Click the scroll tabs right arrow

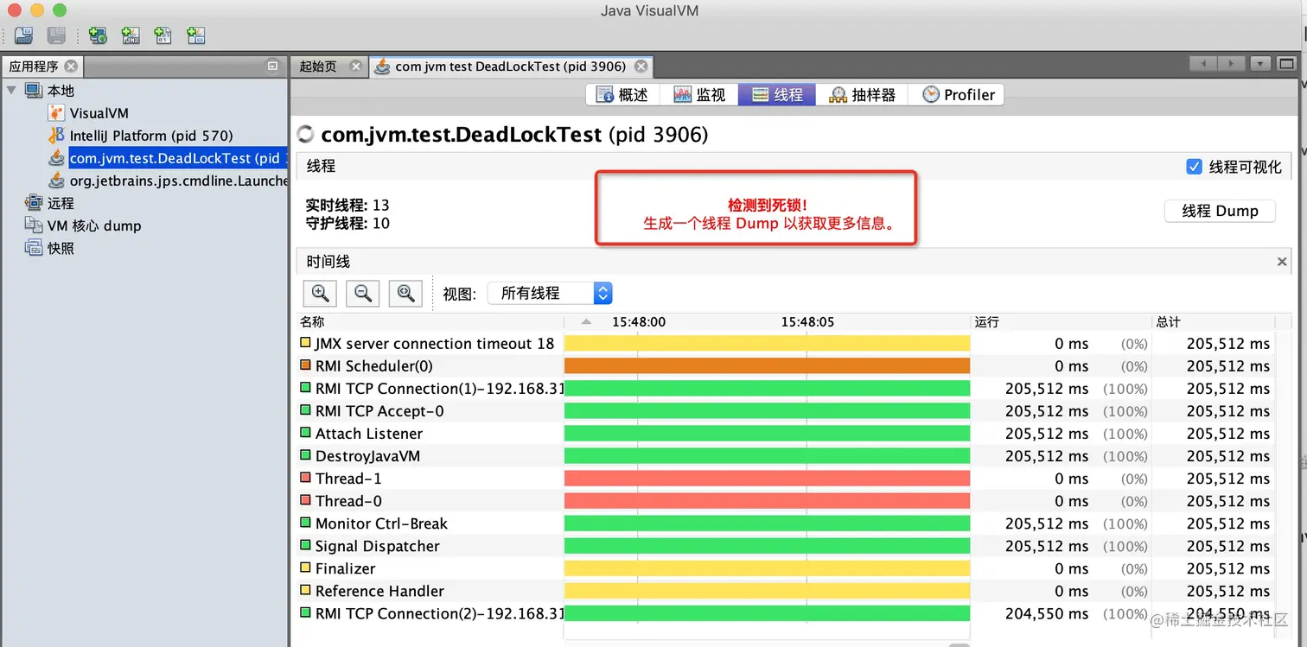pos(1231,64)
